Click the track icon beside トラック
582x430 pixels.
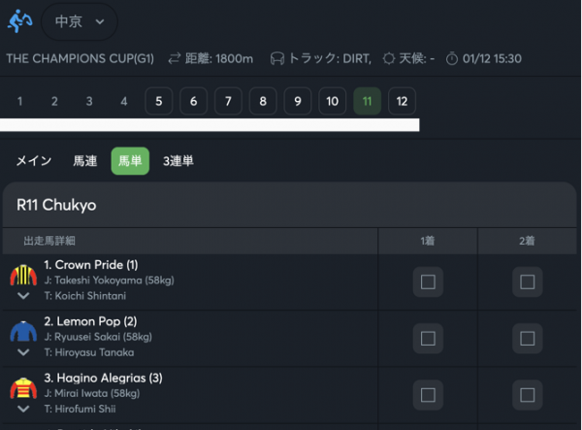tap(276, 58)
